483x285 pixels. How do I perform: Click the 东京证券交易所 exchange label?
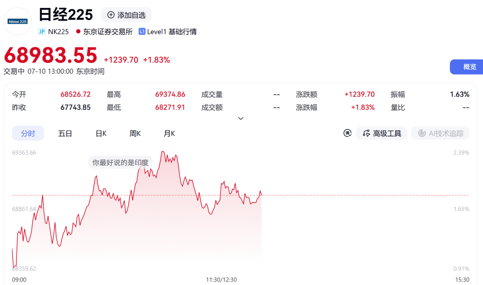coord(108,31)
